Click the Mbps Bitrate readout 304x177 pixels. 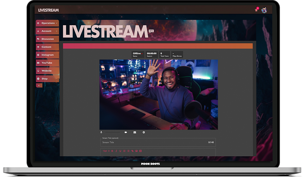[177, 54]
